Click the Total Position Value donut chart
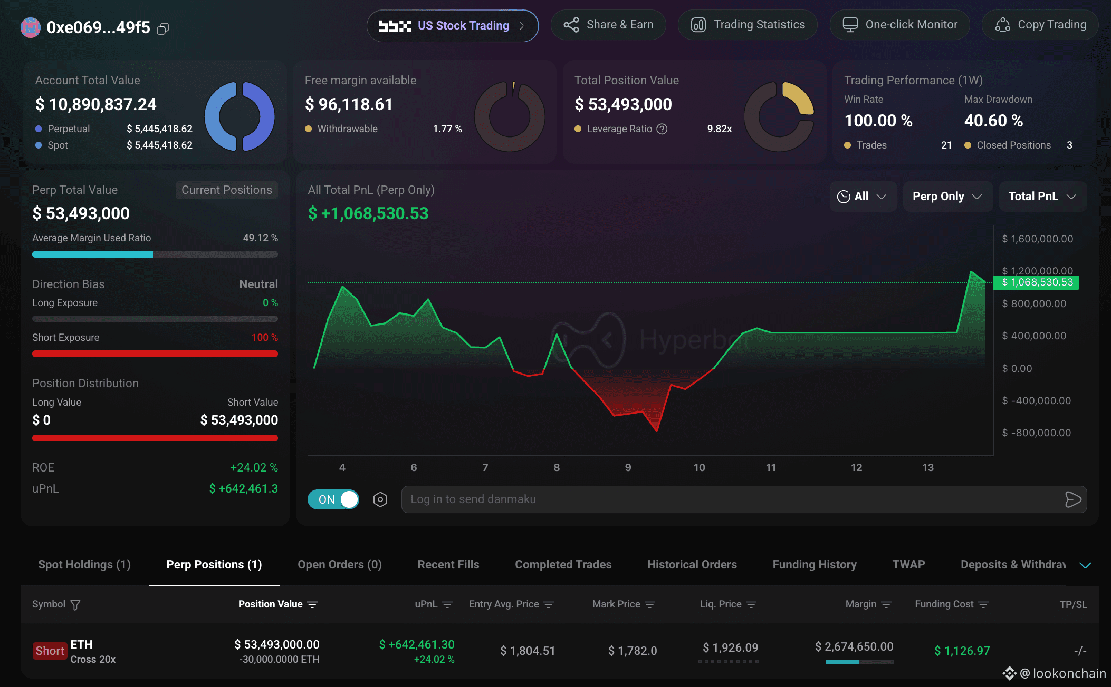The width and height of the screenshot is (1111, 687). click(x=779, y=116)
